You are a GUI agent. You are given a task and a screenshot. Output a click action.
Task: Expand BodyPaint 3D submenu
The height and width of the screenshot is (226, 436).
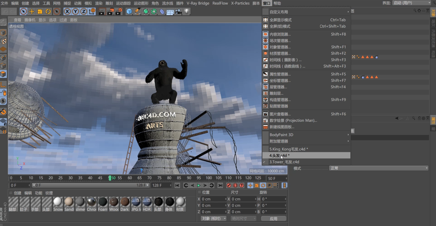[306, 135]
